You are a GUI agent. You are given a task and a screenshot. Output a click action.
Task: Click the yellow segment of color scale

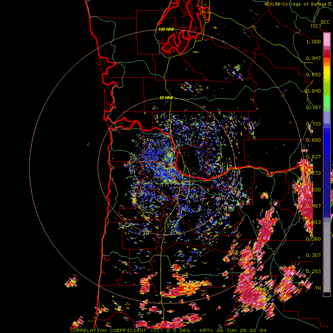coord(327,73)
